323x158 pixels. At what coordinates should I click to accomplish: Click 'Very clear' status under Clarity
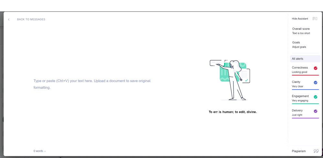[297, 86]
